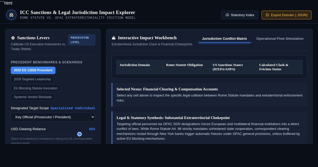318x167 pixels.
Task: Click the Rome Statute Obligation column header
Action: (186, 67)
